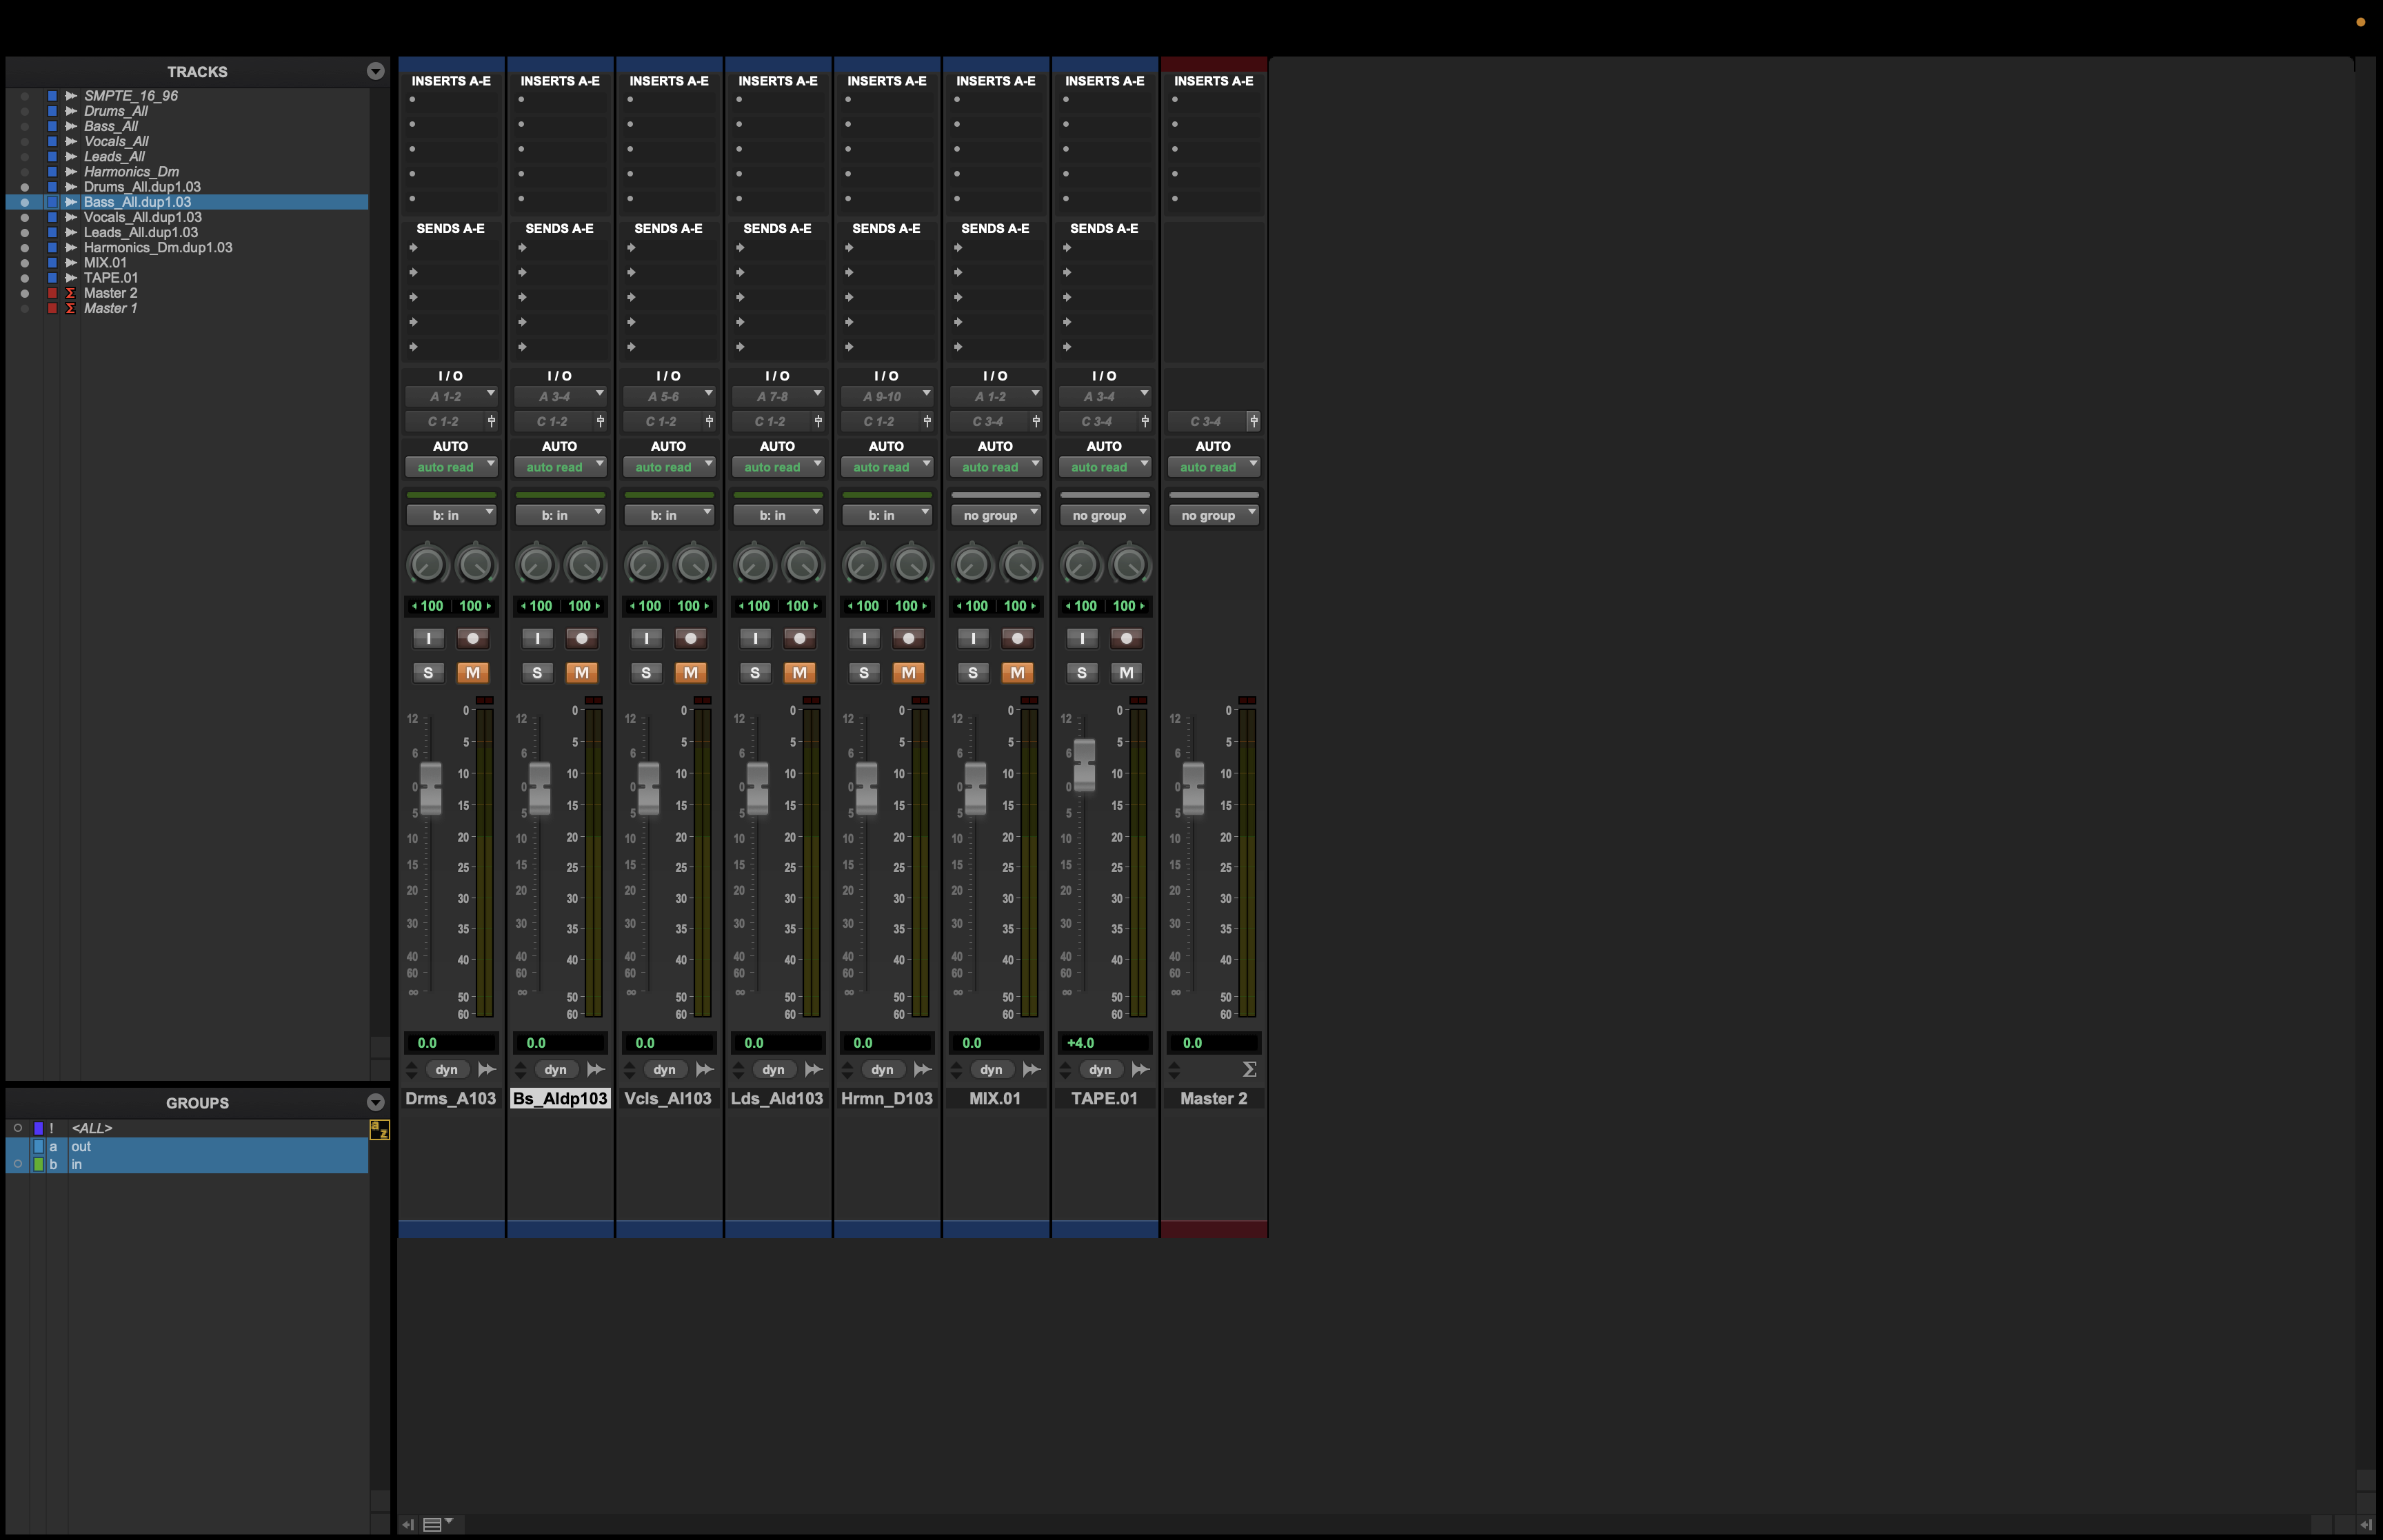Record-enable the Vcls_Al103 track
Image resolution: width=2383 pixels, height=1540 pixels.
click(690, 638)
